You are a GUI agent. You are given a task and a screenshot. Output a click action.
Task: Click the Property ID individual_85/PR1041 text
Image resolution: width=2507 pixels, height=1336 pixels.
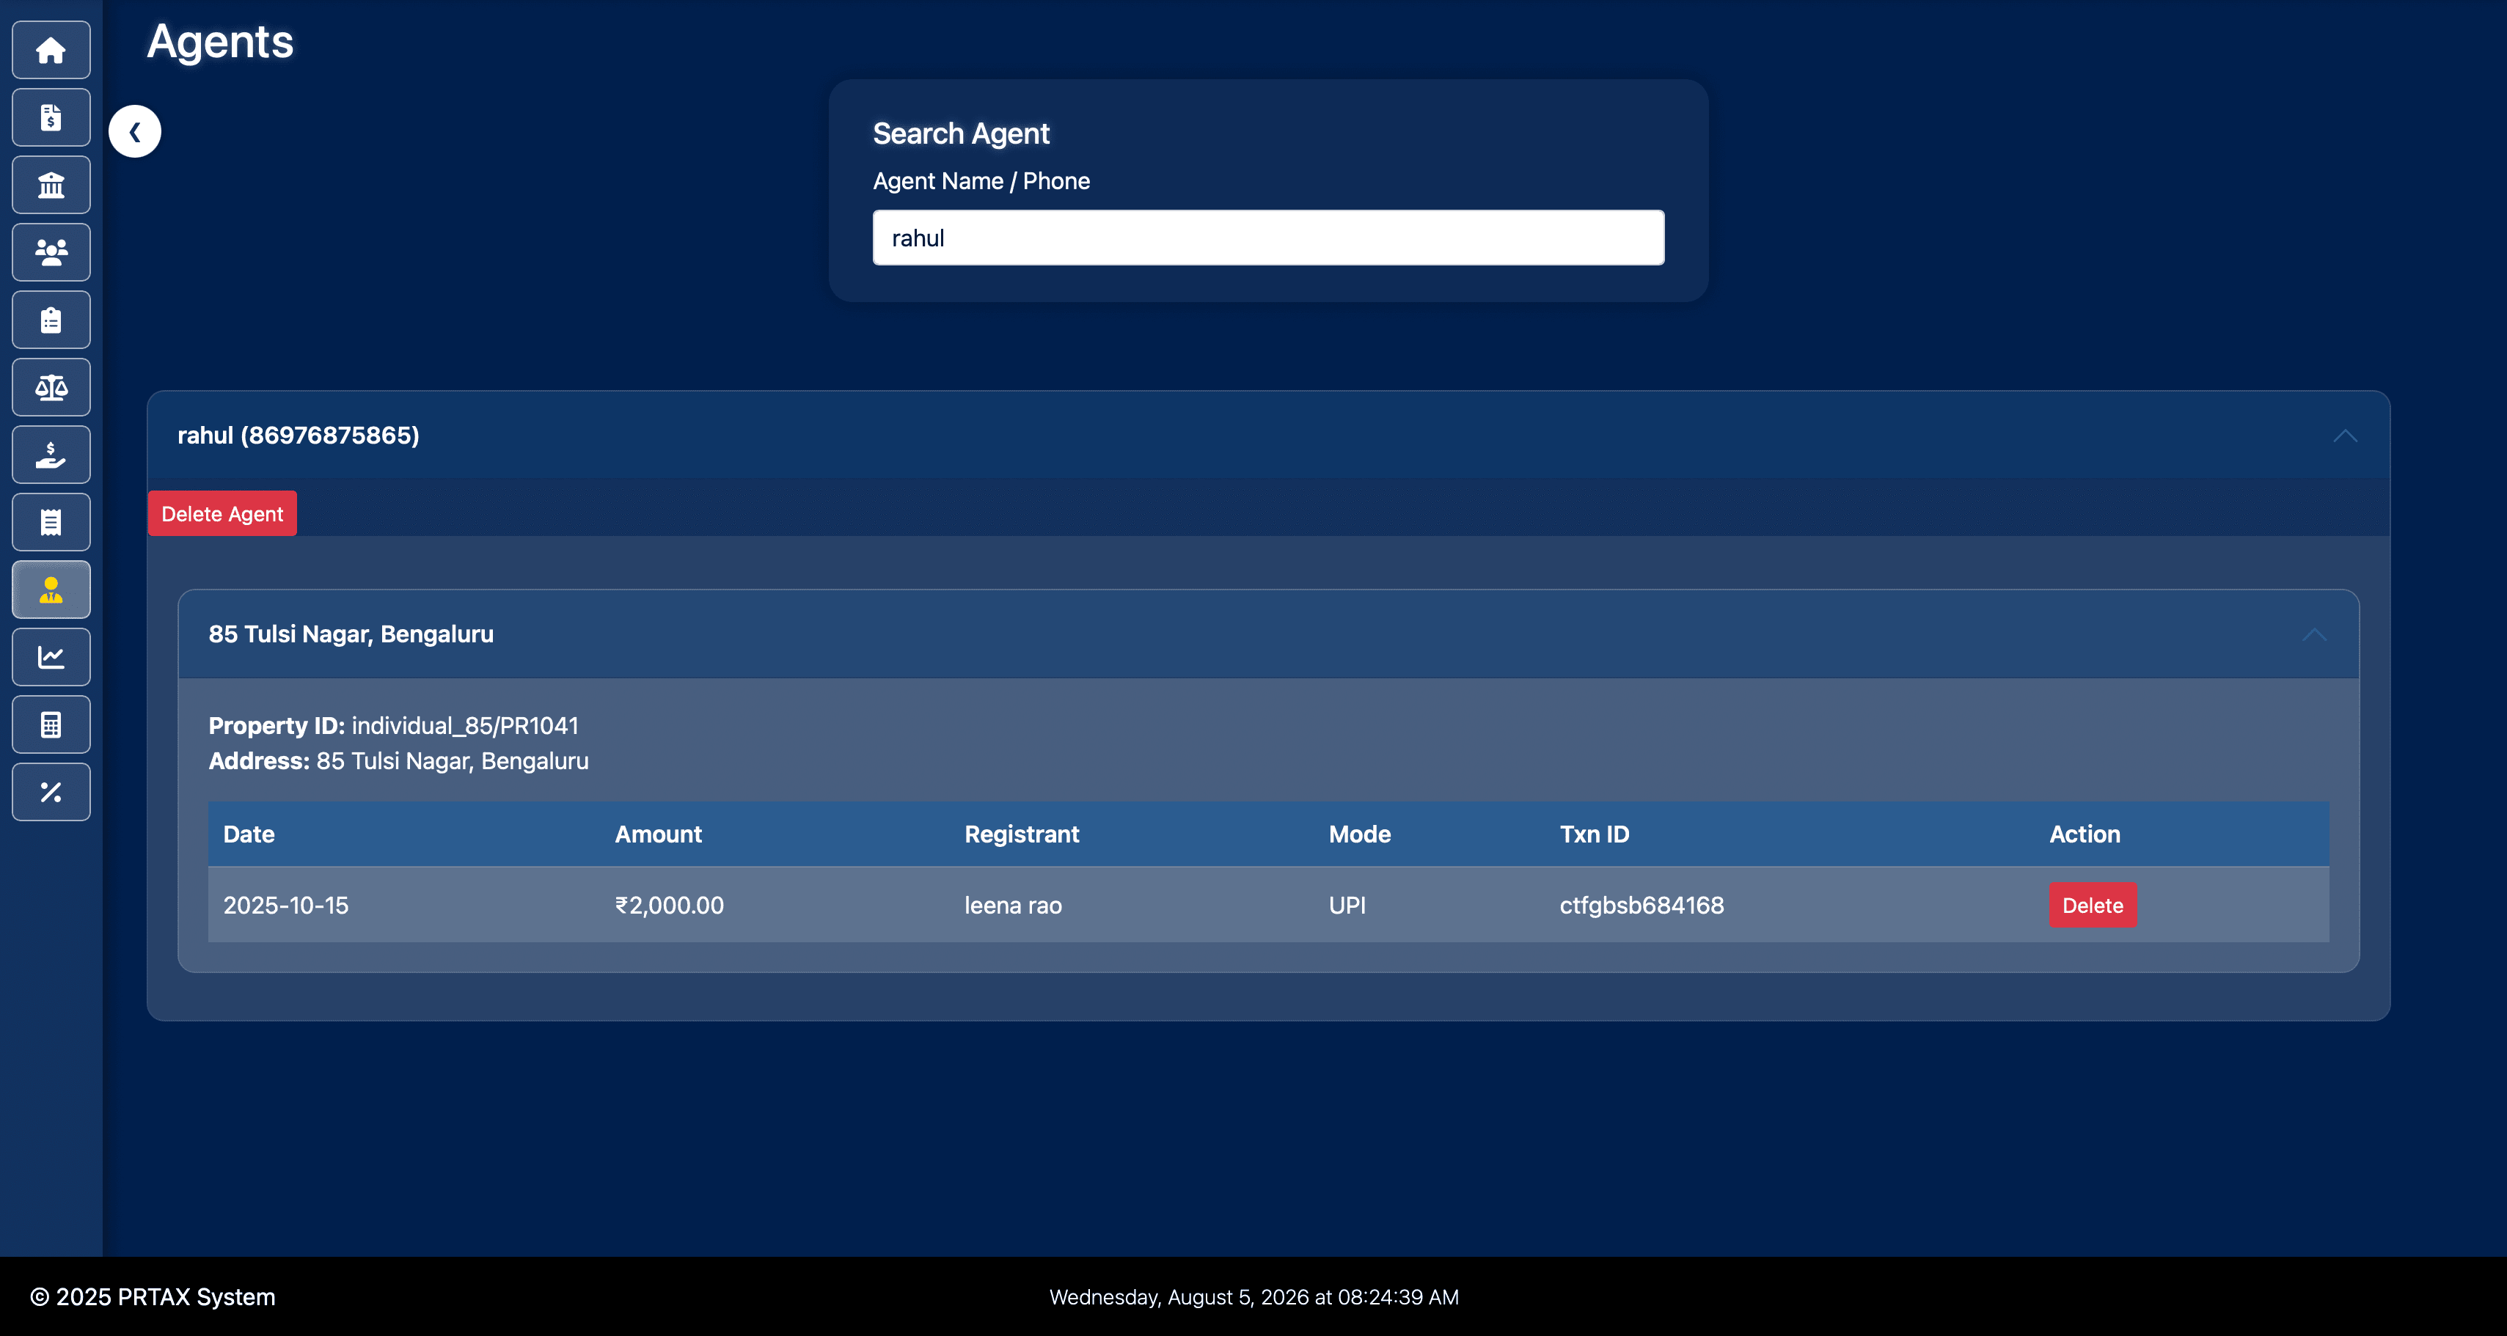coord(393,726)
